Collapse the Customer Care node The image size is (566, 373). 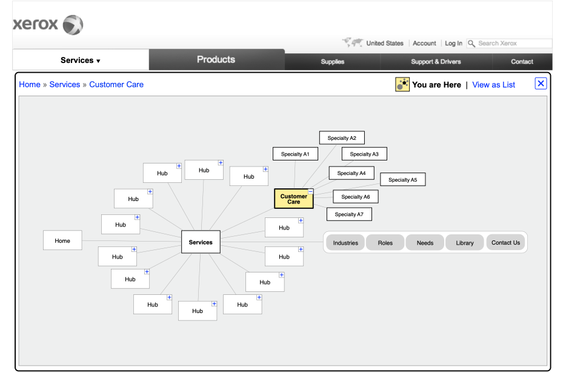click(310, 191)
